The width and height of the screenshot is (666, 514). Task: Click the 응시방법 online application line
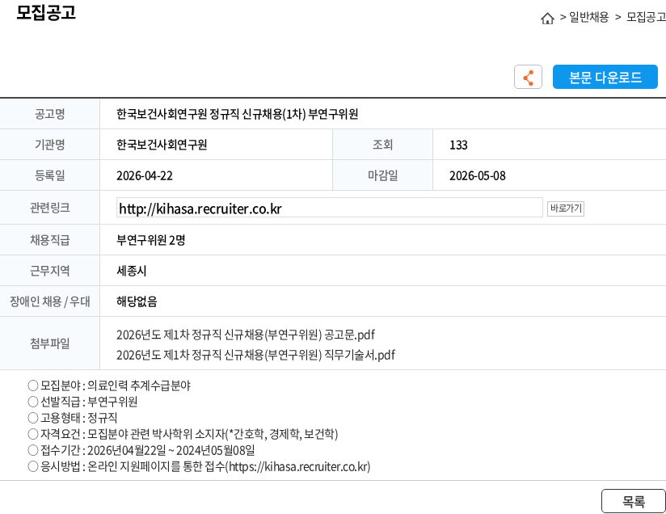(199, 466)
